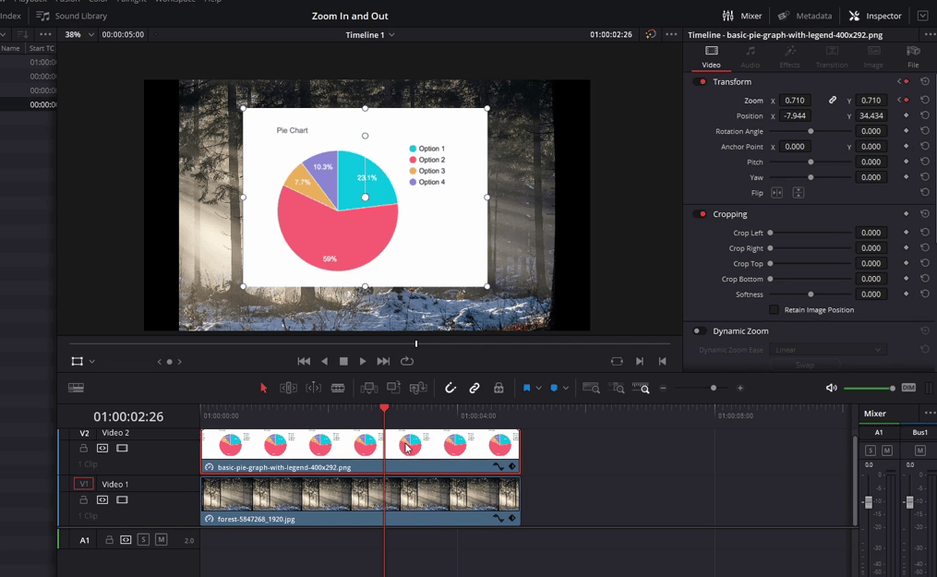Mute the monitor volume speaker icon
This screenshot has height=577, width=937.
tap(831, 389)
